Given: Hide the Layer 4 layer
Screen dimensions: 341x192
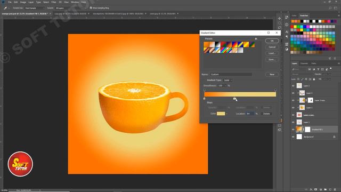Looking at the screenshot, I should pos(293,93).
